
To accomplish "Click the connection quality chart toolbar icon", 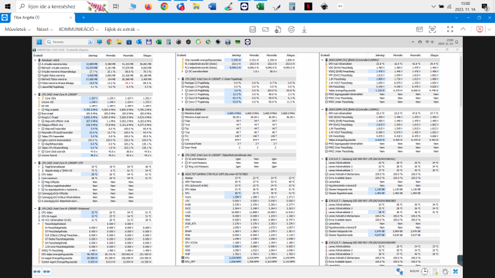I will click(252, 29).
